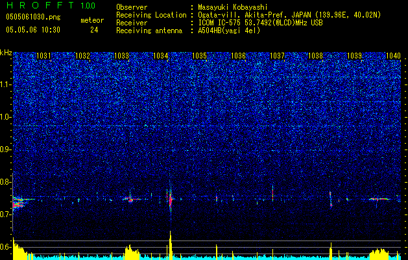Click the "meteor" count label
408x260 pixels.
(x=92, y=20)
